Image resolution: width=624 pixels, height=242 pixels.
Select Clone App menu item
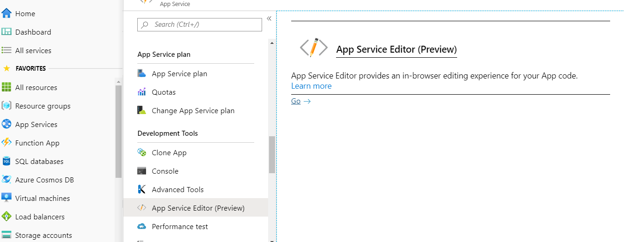(169, 152)
